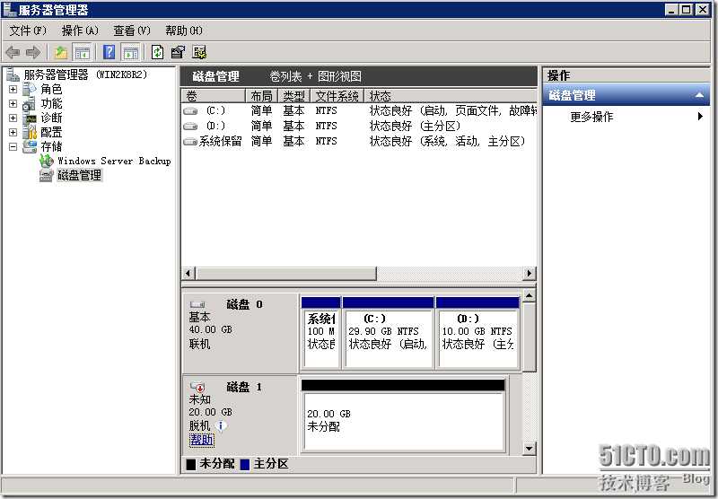718x499 pixels.
Task: Expand the 角色 tree node
Action: [13, 89]
